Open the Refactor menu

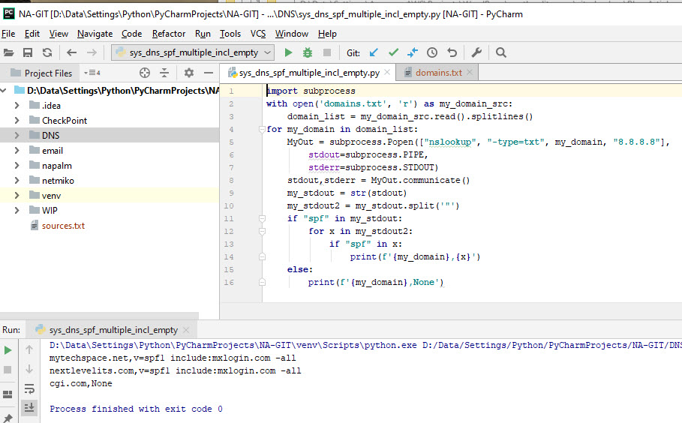pos(169,34)
